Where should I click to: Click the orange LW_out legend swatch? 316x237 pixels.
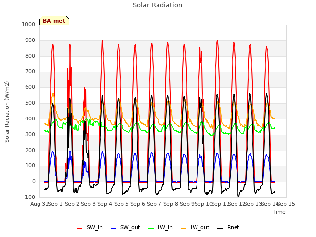183,228
